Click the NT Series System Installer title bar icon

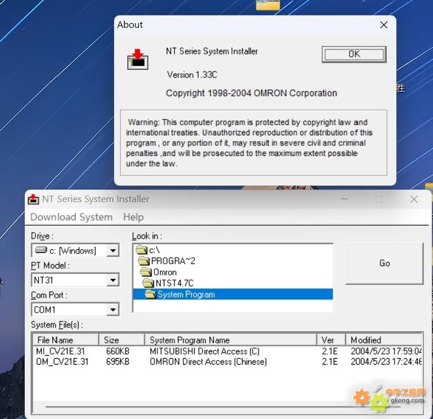click(x=34, y=199)
